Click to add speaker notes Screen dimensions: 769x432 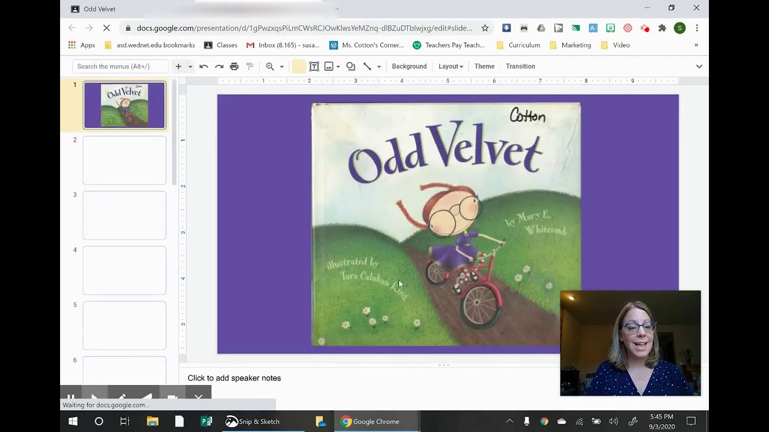coord(234,378)
